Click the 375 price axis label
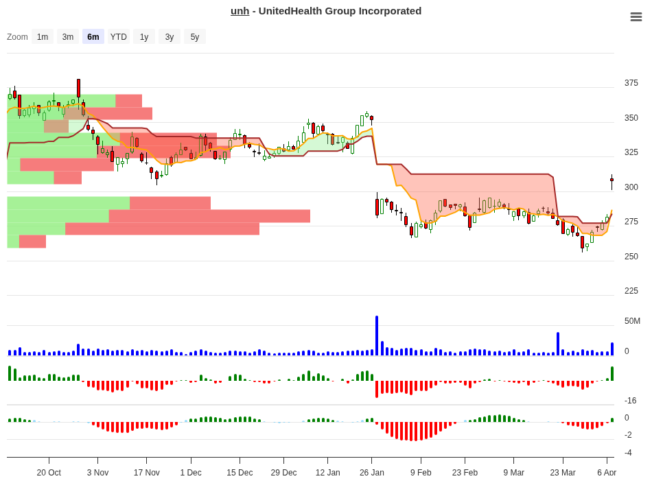Screen dimensions: 652x494 (631, 83)
